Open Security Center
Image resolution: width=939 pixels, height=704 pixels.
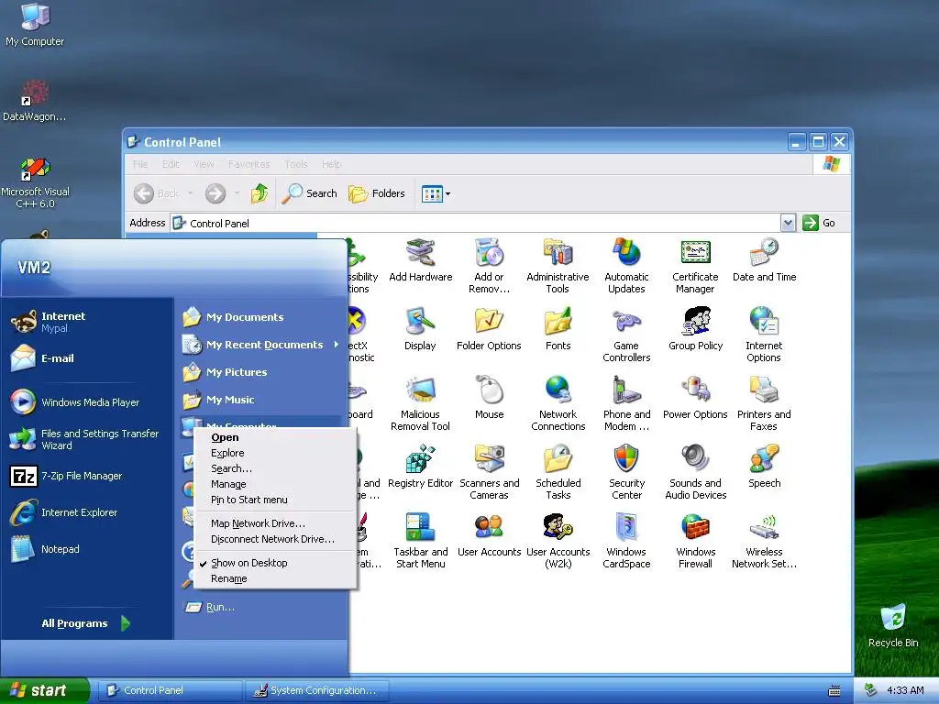point(626,472)
